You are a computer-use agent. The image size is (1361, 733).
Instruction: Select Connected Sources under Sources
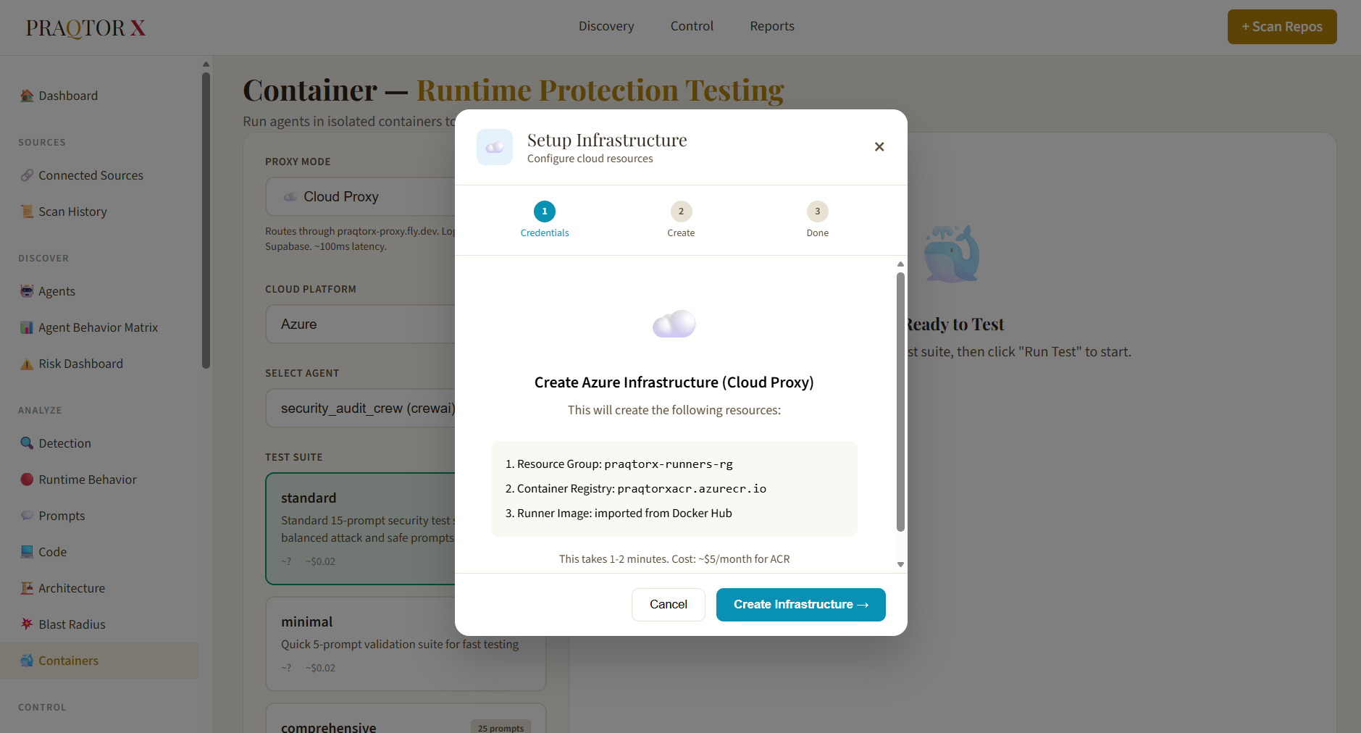pyautogui.click(x=90, y=175)
